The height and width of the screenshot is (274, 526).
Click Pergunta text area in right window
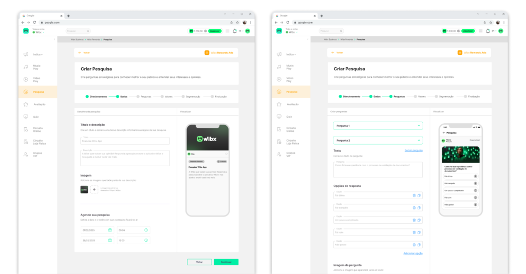click(378, 169)
